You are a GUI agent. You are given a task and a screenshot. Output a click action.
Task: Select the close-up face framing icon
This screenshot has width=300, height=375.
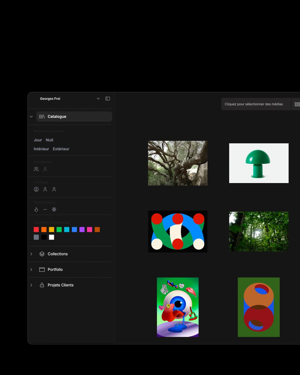pos(36,189)
